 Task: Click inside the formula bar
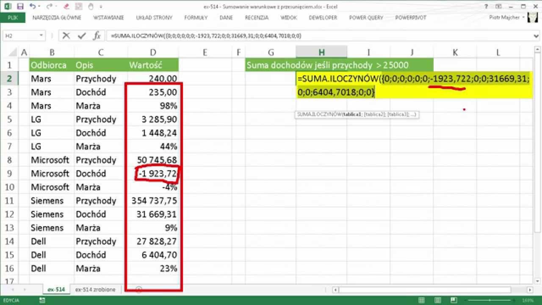point(318,36)
